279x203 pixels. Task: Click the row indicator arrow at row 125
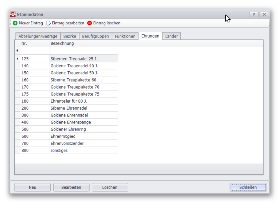coord(17,59)
